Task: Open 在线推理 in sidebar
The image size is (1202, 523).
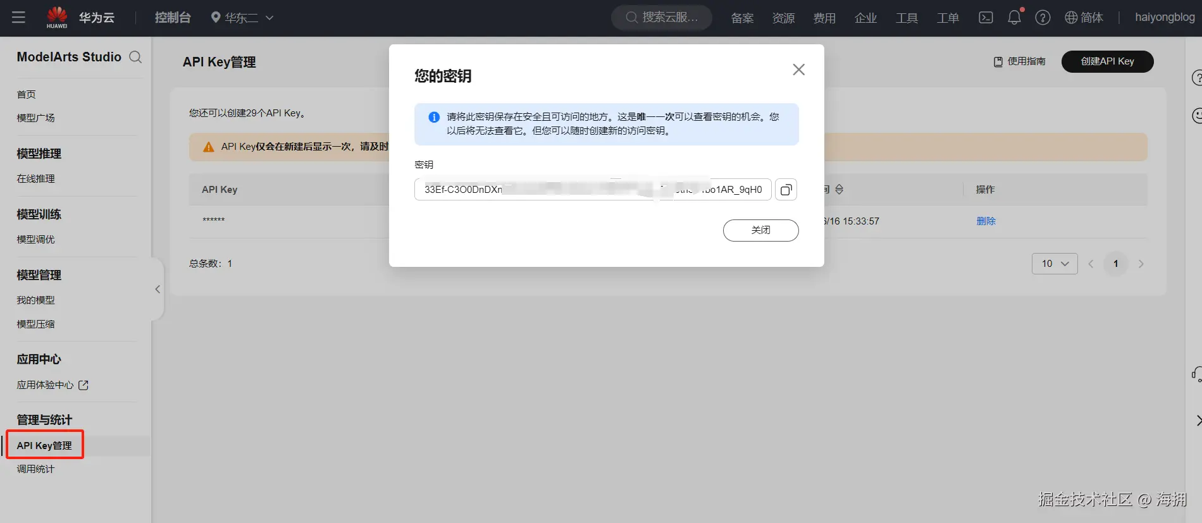Action: (x=35, y=178)
